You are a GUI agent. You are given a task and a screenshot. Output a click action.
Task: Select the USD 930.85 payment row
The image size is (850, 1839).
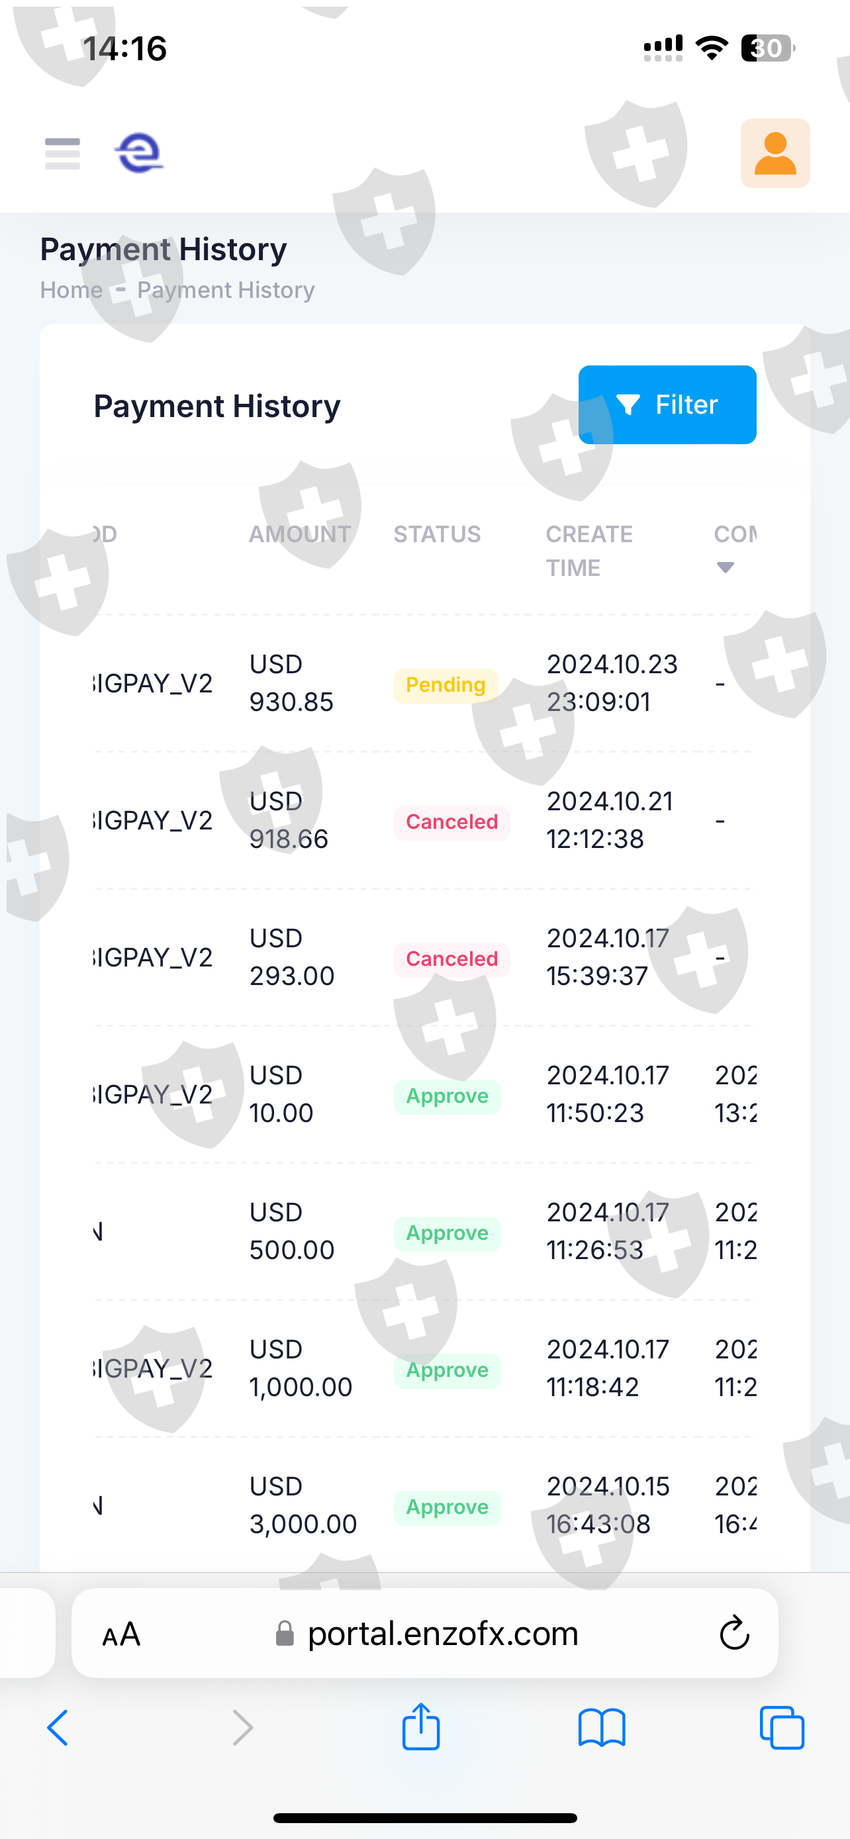291,683
